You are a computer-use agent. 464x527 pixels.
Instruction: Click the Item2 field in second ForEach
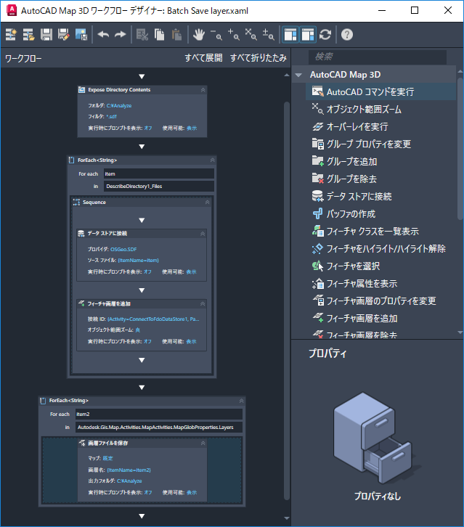coord(159,414)
